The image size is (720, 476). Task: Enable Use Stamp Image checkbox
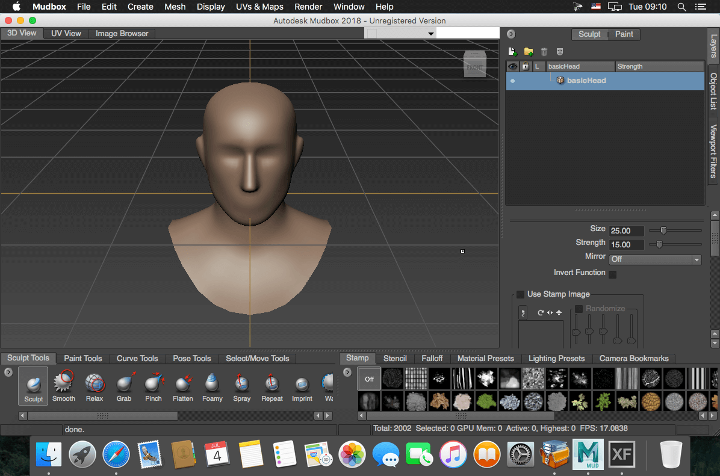pos(520,294)
